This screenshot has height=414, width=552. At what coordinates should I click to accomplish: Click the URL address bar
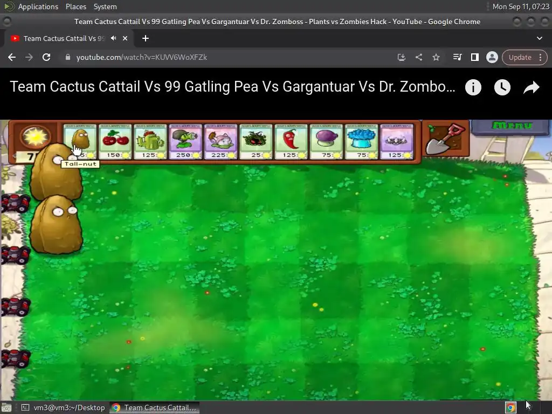click(x=225, y=57)
